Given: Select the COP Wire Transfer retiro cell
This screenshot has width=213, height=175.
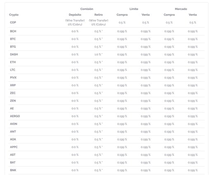Looking at the screenshot, I should [99, 22].
